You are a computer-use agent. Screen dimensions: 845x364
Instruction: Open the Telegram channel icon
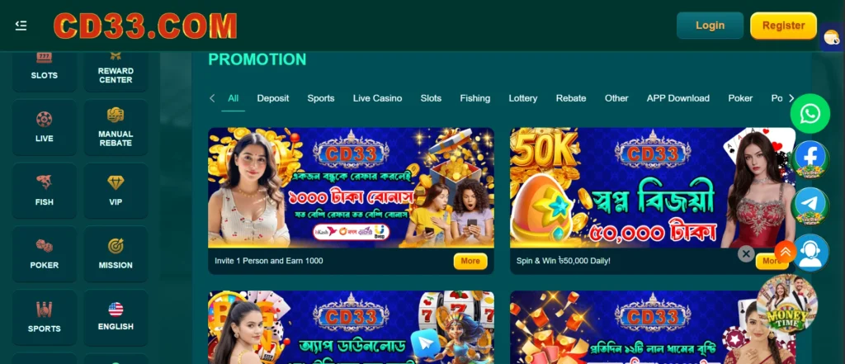[x=810, y=206]
